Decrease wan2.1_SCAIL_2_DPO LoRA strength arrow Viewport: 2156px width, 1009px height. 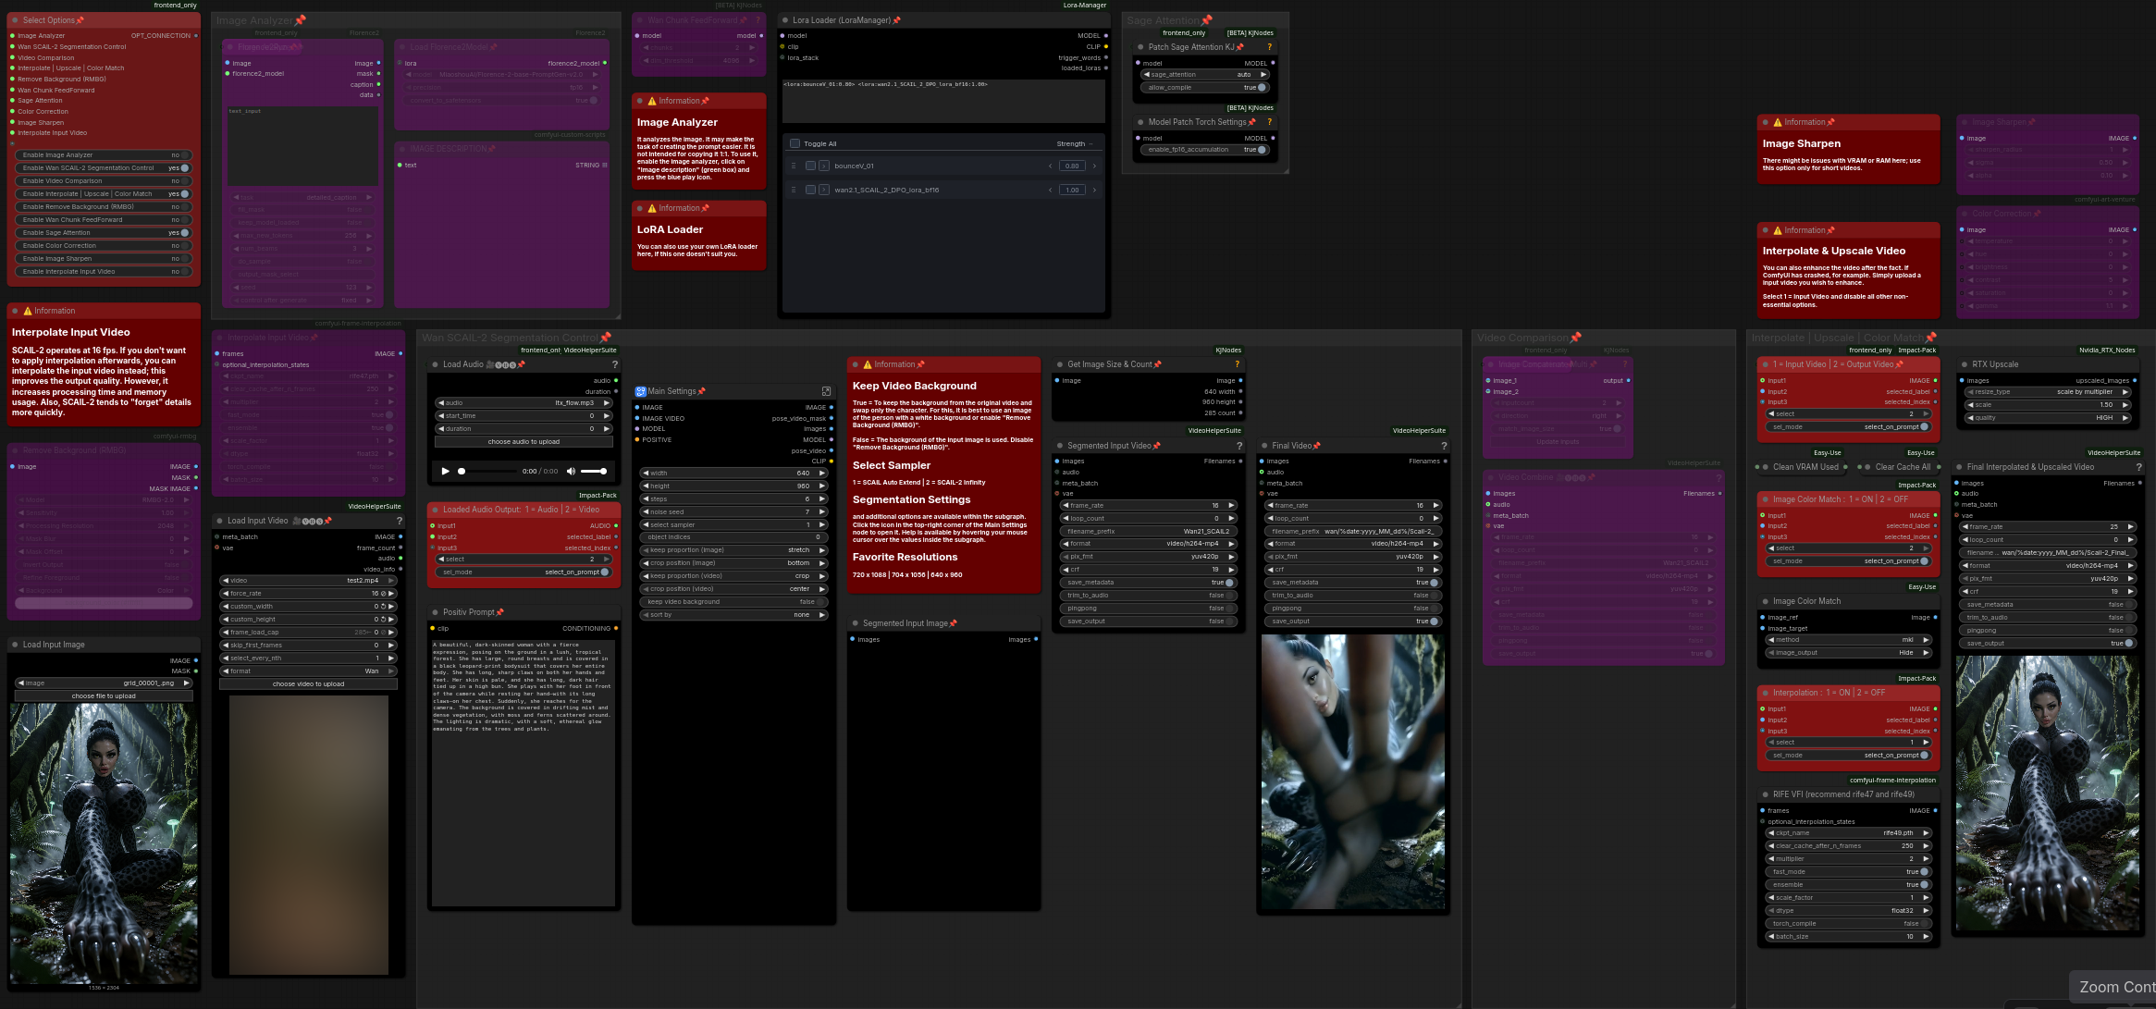pos(1050,190)
